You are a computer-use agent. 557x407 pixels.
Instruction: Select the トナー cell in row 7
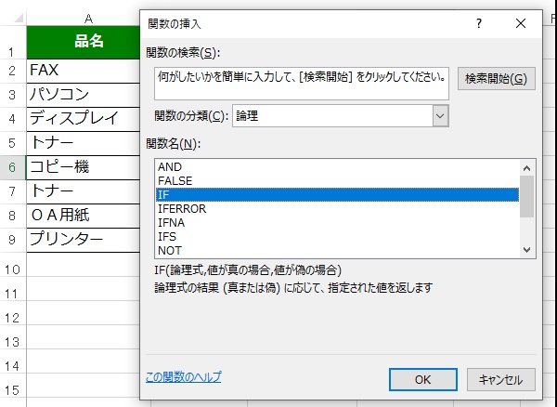pyautogui.click(x=84, y=192)
